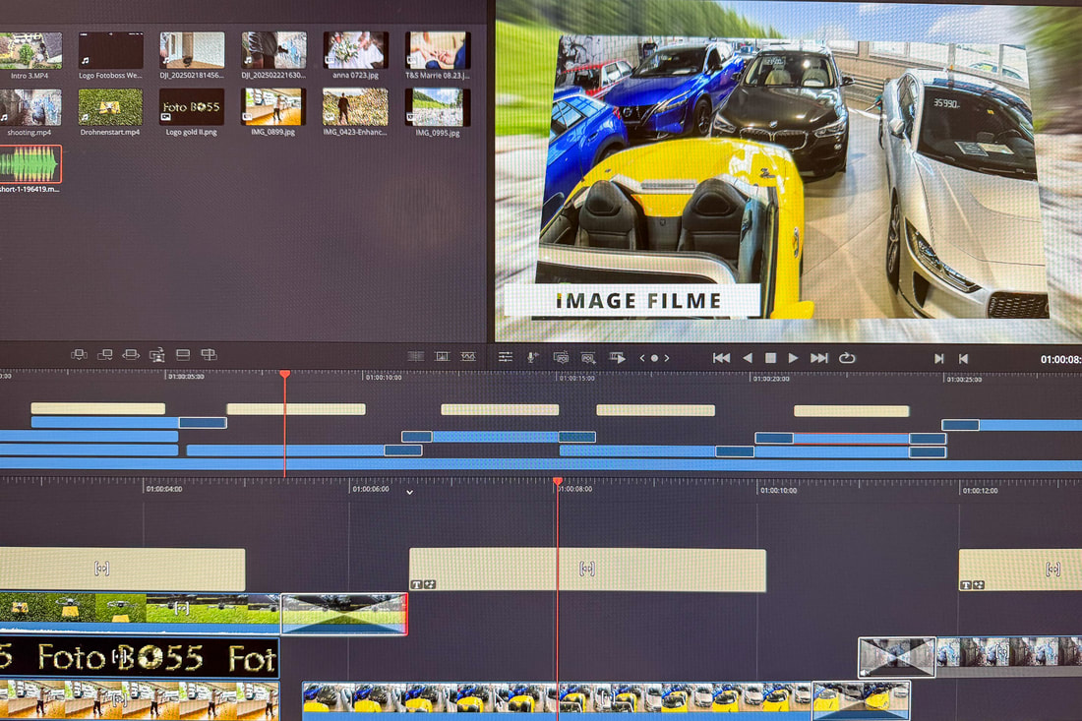Select the Place On Top tool
This screenshot has width=1082, height=721.
tap(183, 355)
